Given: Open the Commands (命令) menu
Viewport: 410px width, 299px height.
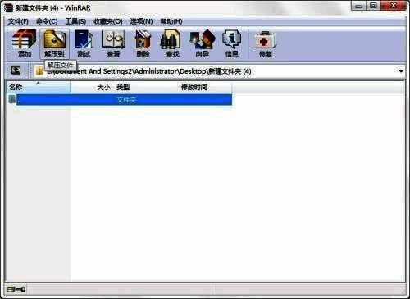Looking at the screenshot, I should tap(47, 21).
